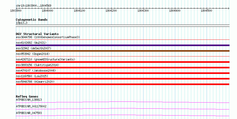Viewport: 237px width, 119px height.
Task: Select the red bar under esv3893156
Action: coord(122,68)
